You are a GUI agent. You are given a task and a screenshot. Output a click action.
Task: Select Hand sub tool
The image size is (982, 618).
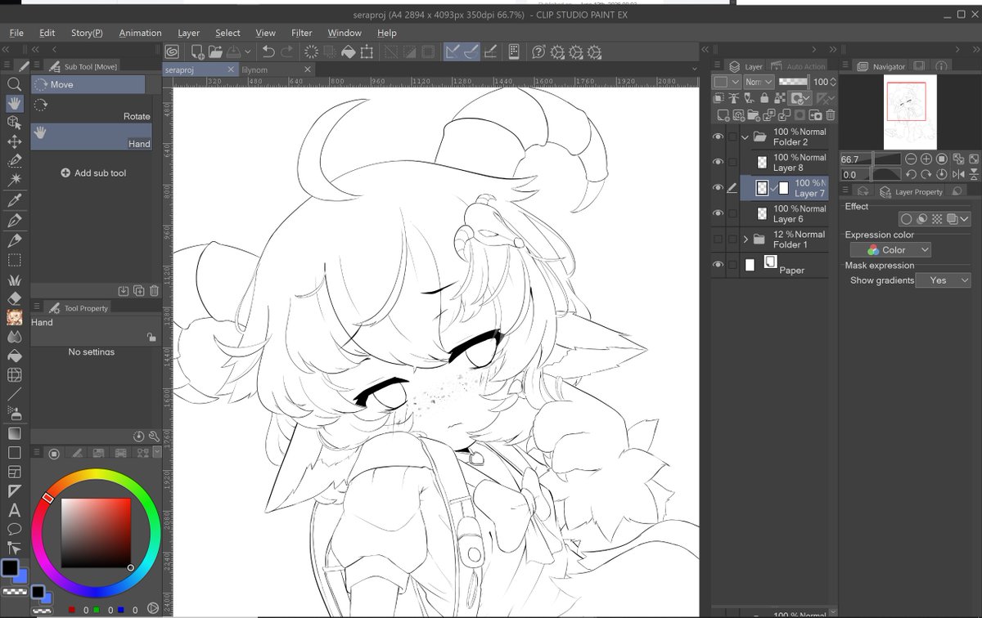(x=92, y=137)
